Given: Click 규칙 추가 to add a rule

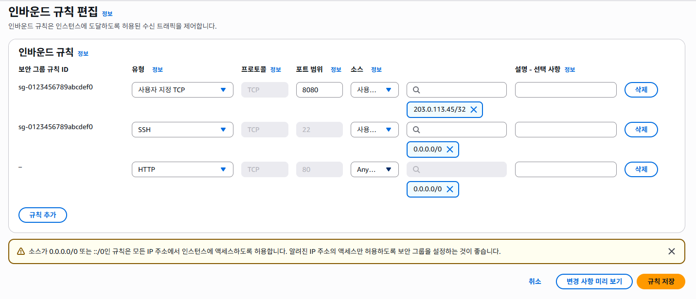Looking at the screenshot, I should [42, 215].
